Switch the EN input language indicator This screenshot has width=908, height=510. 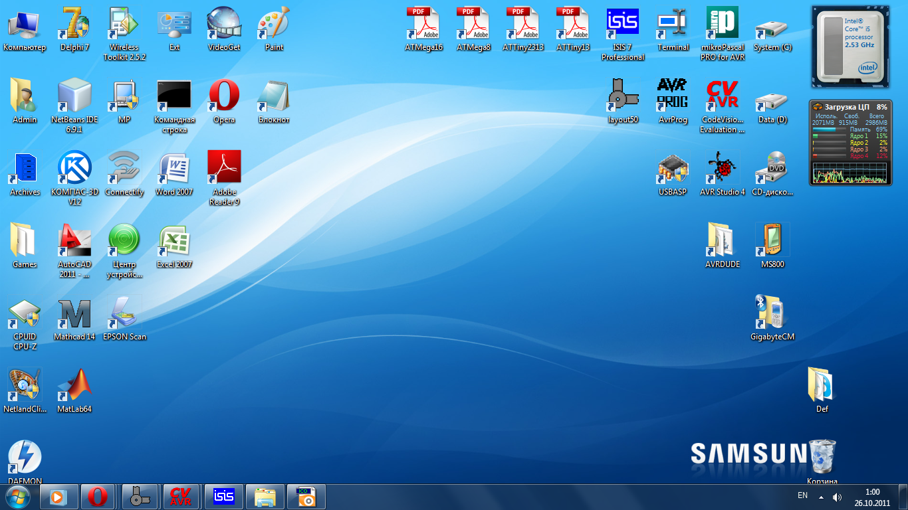pyautogui.click(x=802, y=496)
